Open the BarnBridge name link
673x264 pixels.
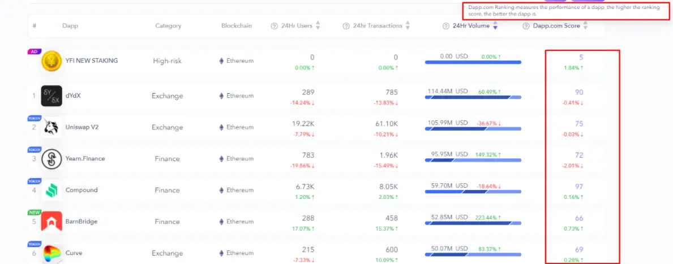click(x=81, y=222)
